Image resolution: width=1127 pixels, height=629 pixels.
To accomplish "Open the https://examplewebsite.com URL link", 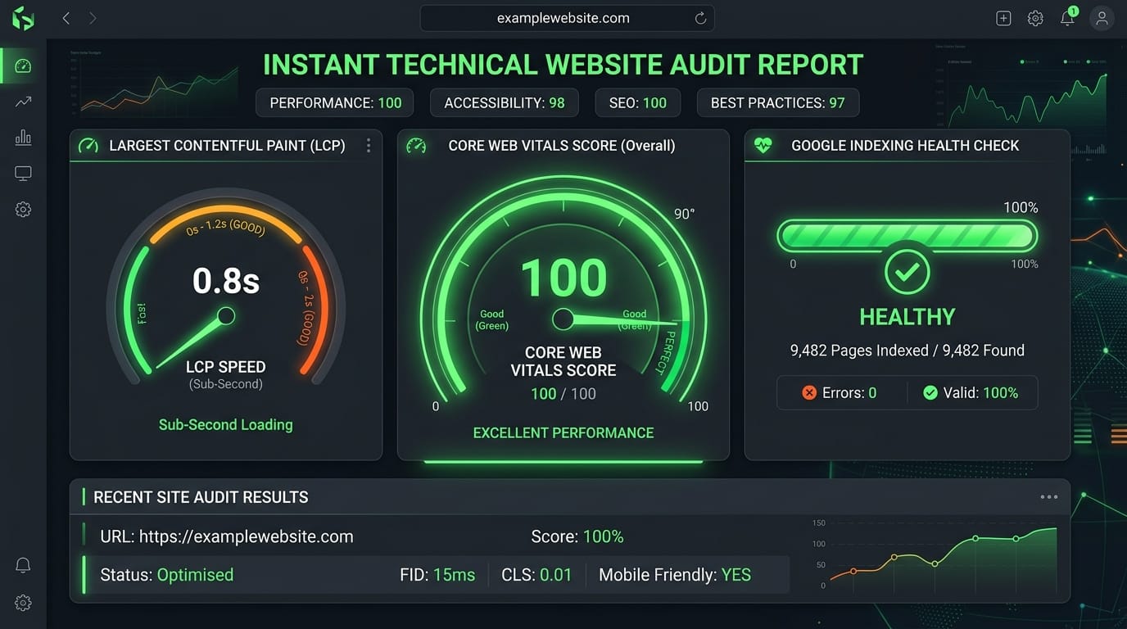I will coord(247,537).
